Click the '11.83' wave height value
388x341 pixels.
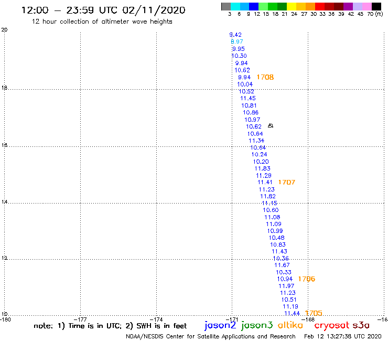[x=263, y=168]
